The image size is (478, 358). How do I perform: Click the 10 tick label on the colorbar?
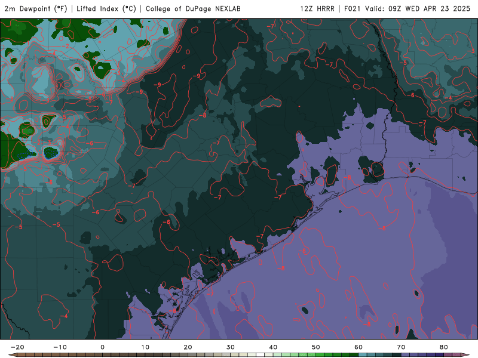coord(145,347)
